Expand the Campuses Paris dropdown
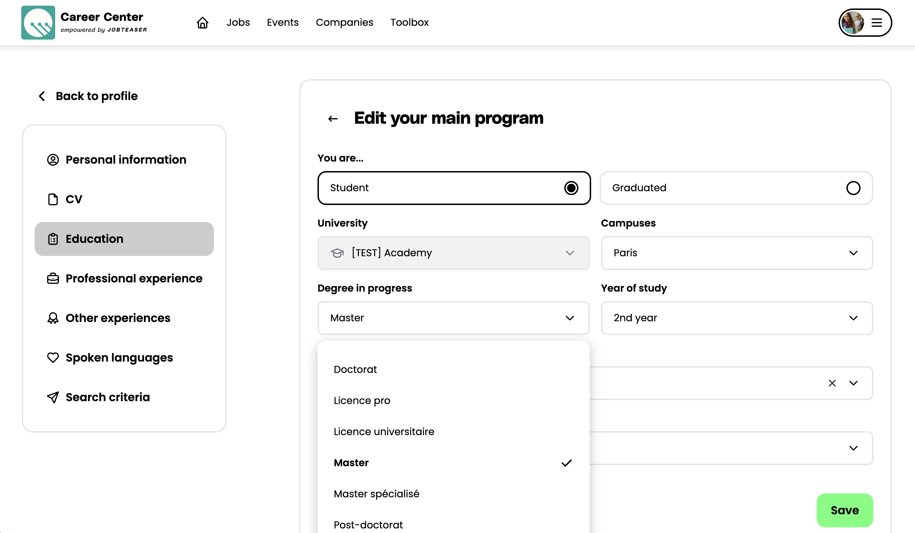 pyautogui.click(x=736, y=253)
